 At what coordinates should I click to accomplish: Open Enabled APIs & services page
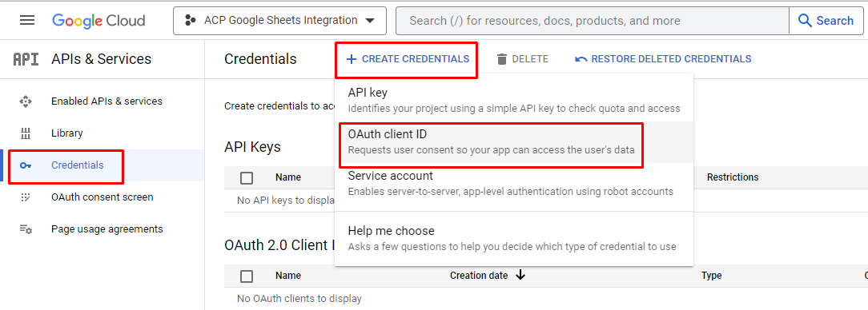[106, 101]
